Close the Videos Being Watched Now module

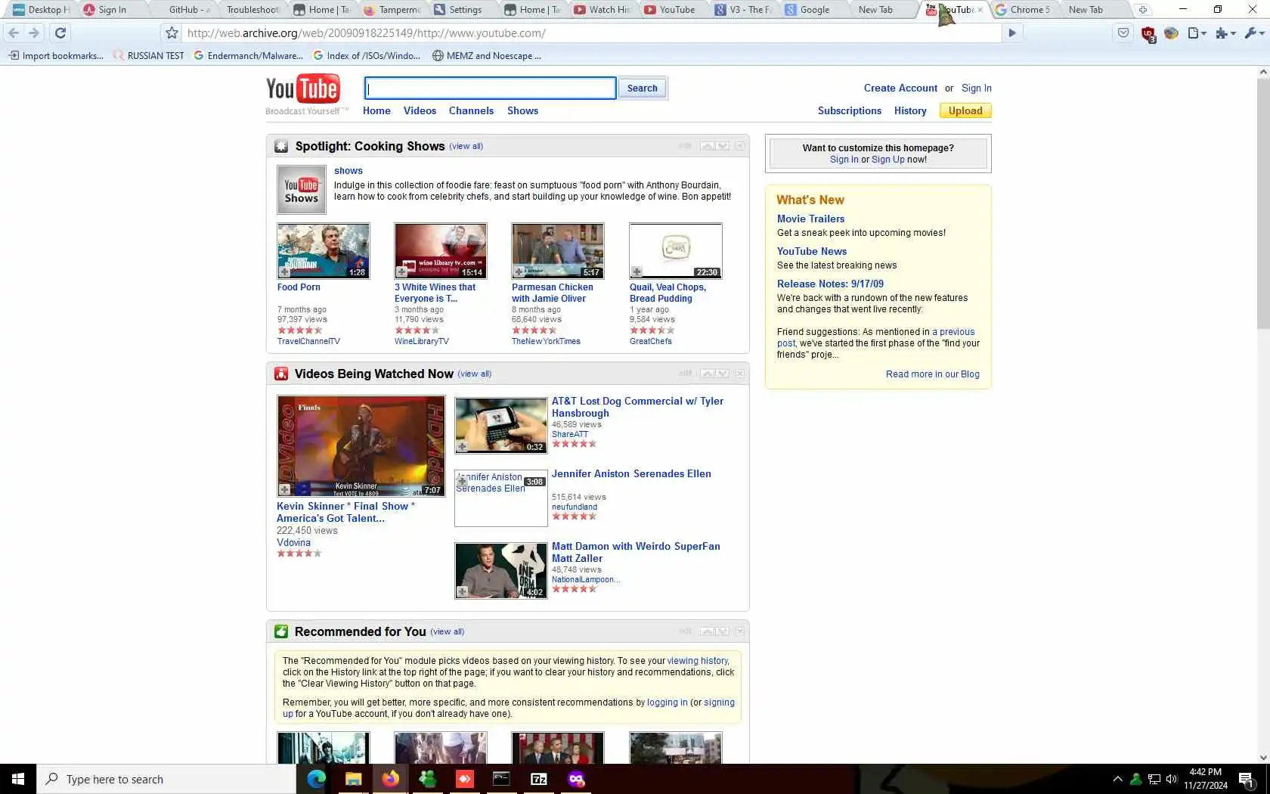pos(740,374)
